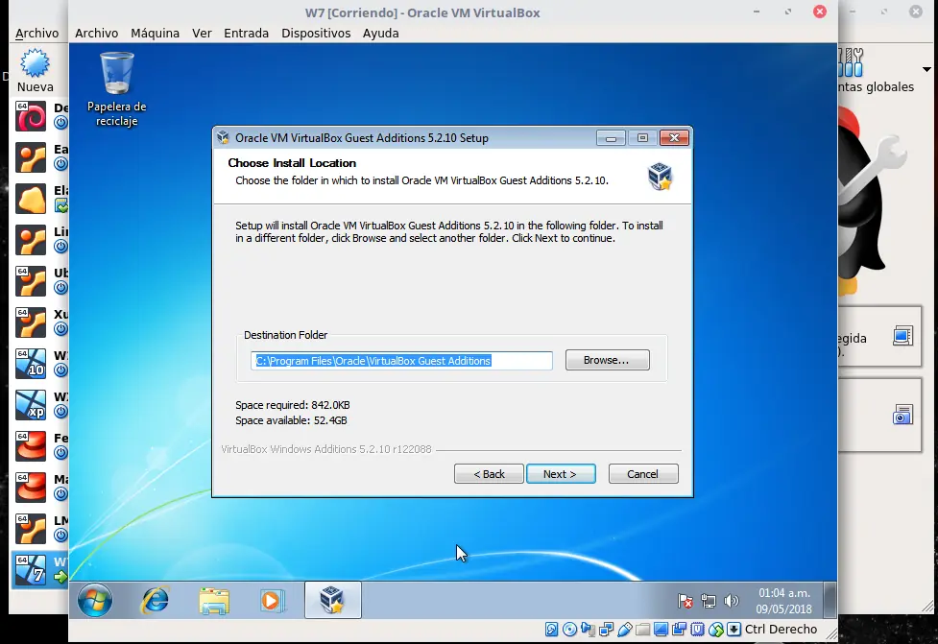The width and height of the screenshot is (938, 644).
Task: Click the installer title bar cube icon
Action: click(223, 137)
